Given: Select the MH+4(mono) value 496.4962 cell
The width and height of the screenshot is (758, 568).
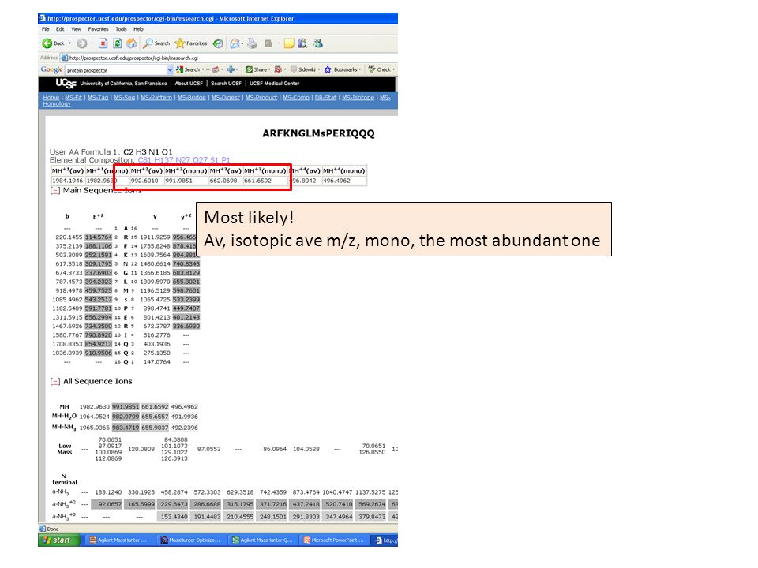Looking at the screenshot, I should [344, 181].
